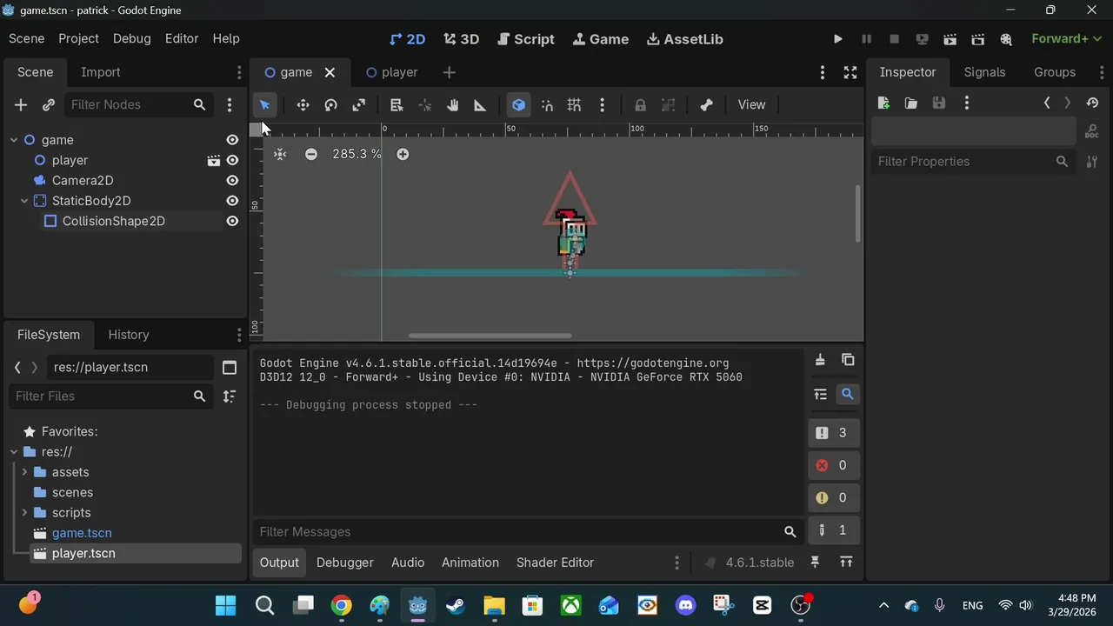The image size is (1113, 626).
Task: Select the CollisionShape2D node
Action: coord(113,221)
